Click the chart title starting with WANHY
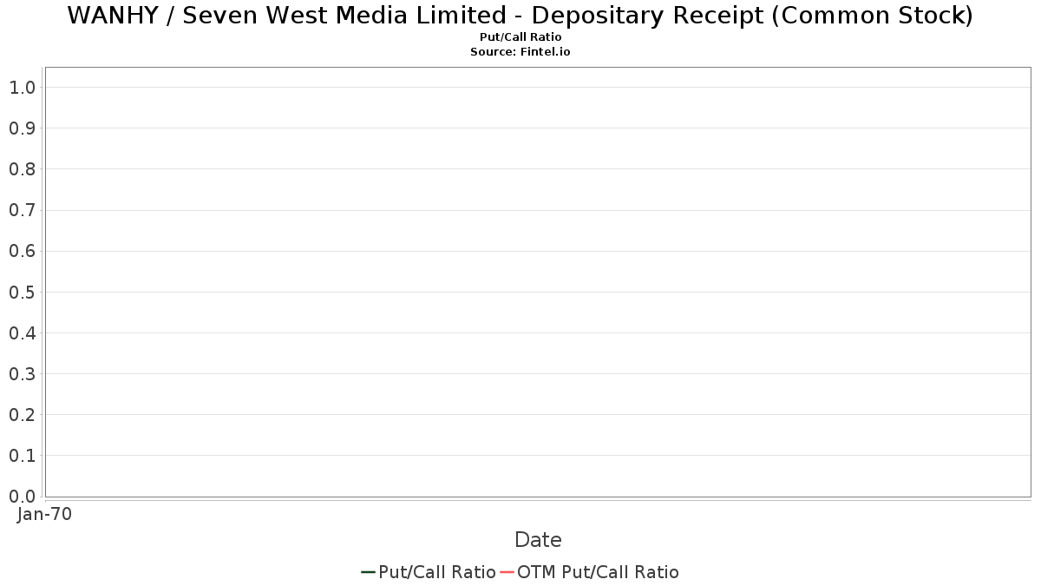 coord(520,16)
